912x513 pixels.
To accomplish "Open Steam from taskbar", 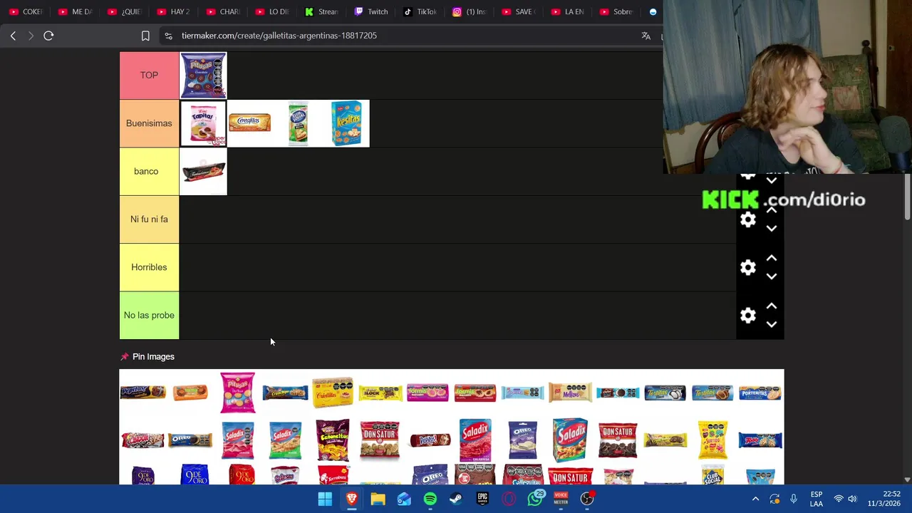I will (456, 499).
